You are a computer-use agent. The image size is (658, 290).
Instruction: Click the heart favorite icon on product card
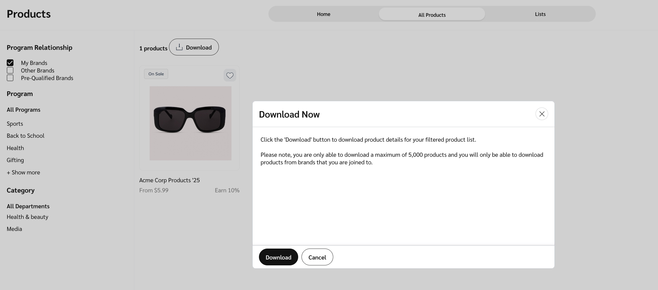point(230,76)
